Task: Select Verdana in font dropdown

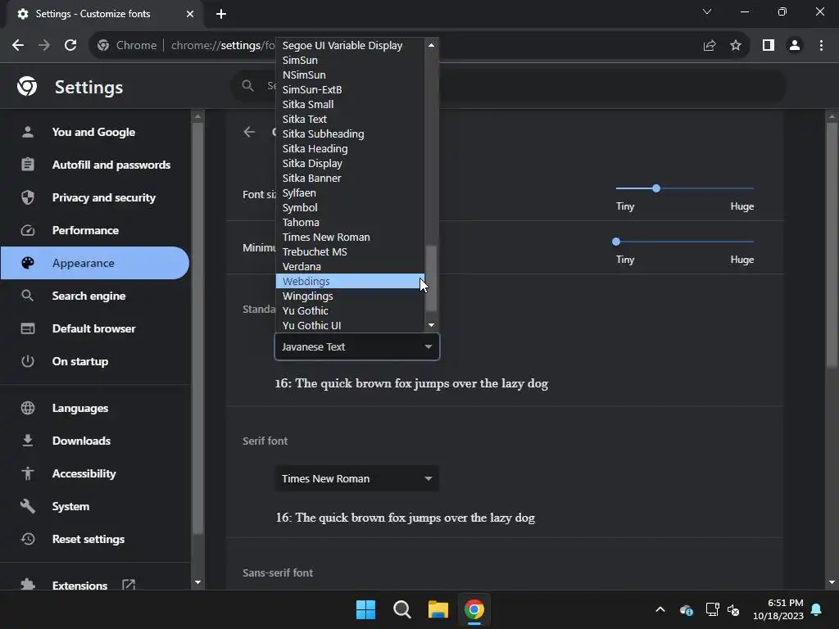Action: pyautogui.click(x=350, y=266)
